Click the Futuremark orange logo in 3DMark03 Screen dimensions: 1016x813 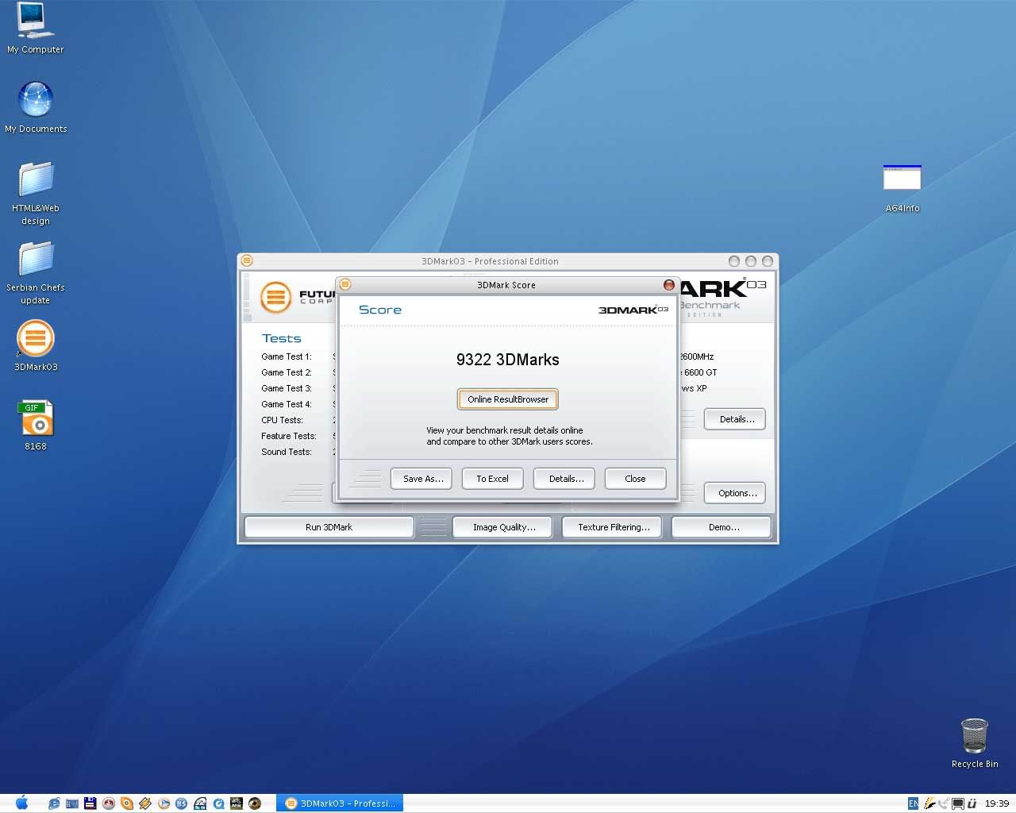[275, 298]
